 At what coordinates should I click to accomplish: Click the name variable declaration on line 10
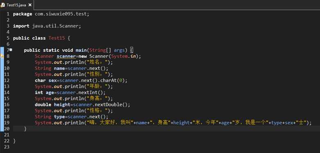[59, 69]
